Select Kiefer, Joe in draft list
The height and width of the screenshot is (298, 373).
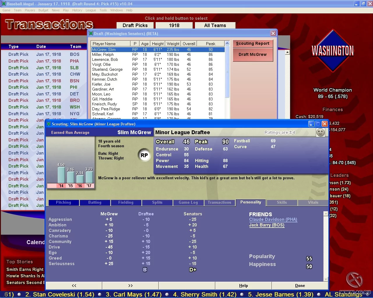click(x=158, y=84)
